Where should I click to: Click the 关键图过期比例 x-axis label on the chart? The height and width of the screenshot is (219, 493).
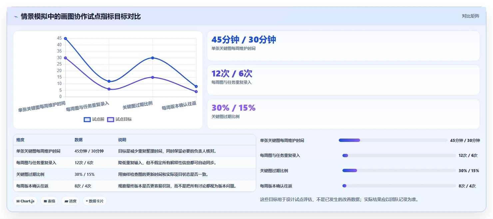point(138,105)
